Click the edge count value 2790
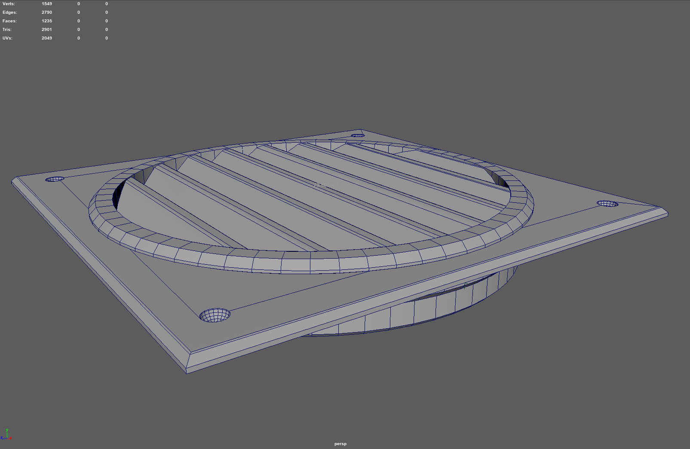The width and height of the screenshot is (690, 449). click(x=47, y=12)
